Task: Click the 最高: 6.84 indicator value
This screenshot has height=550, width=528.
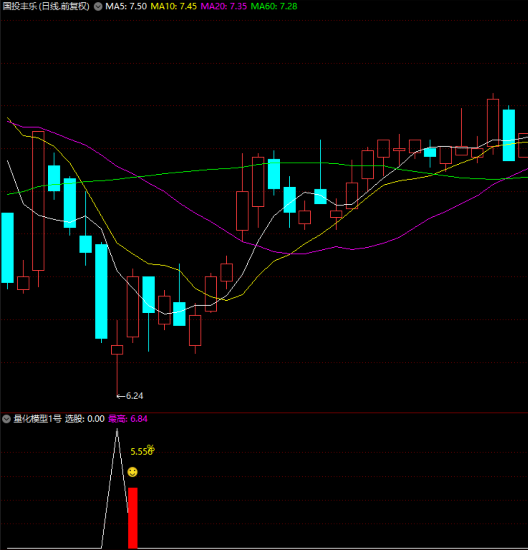Action: click(128, 419)
